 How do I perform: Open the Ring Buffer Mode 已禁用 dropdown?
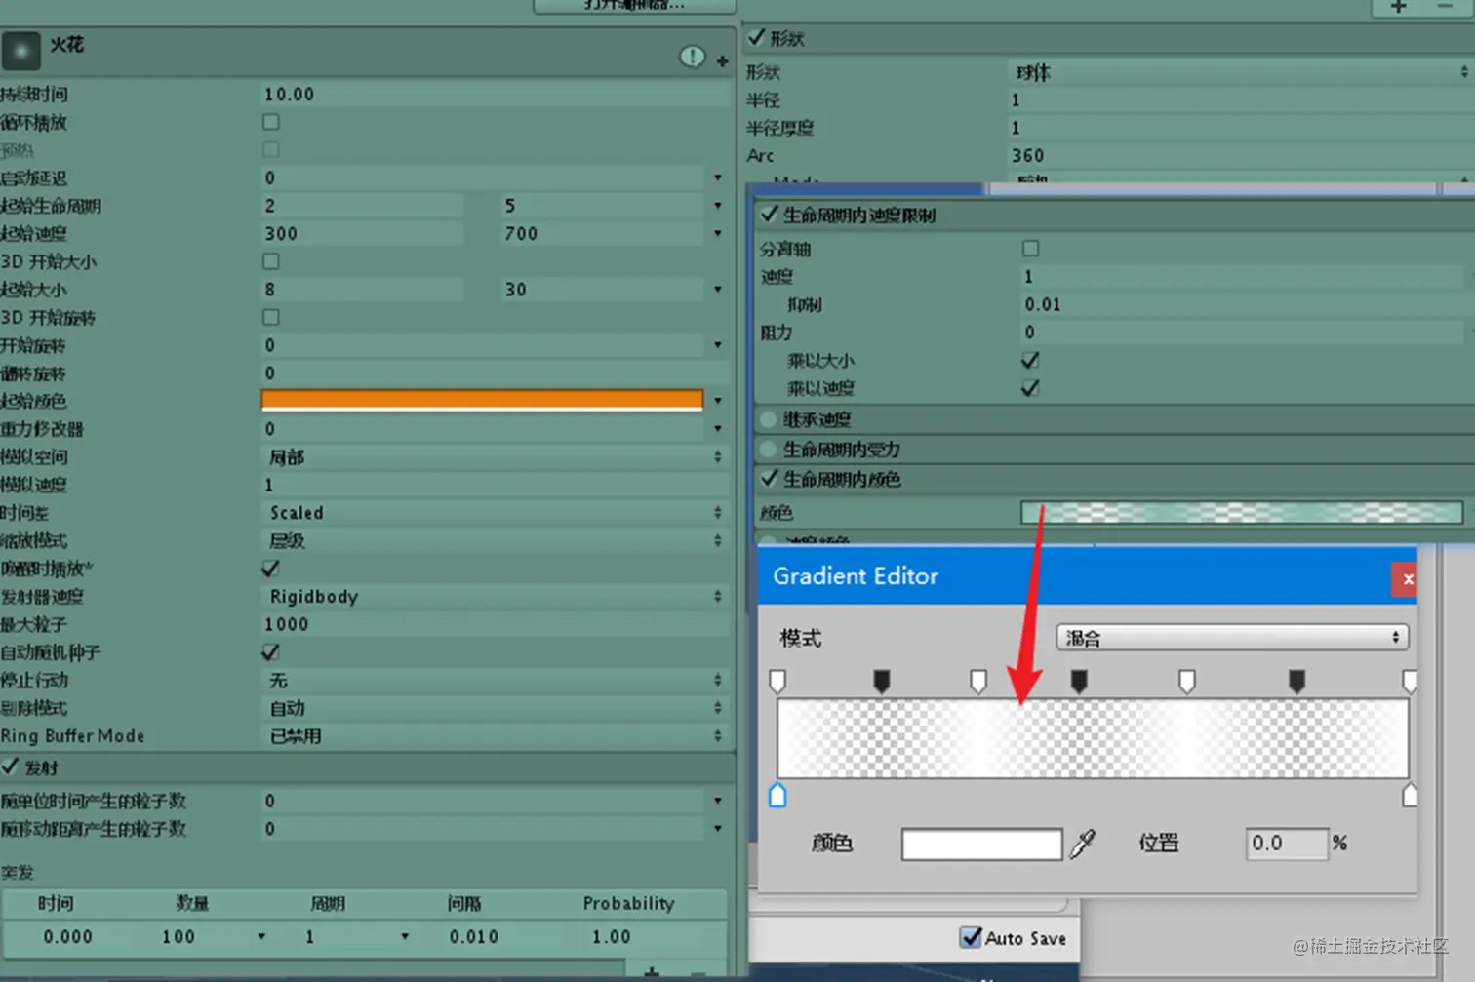point(496,736)
